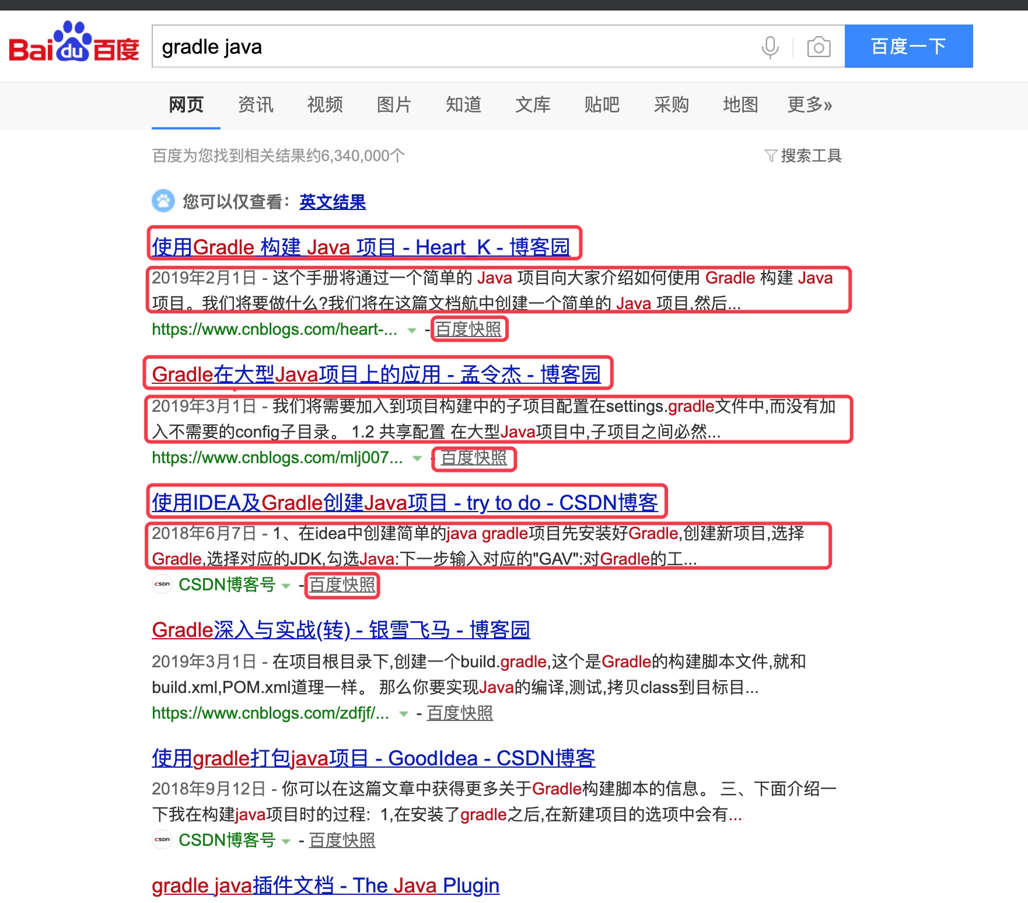This screenshot has height=903, width=1028.
Task: Open result gradle java插件文档 - The Java Plugin
Action: click(326, 885)
